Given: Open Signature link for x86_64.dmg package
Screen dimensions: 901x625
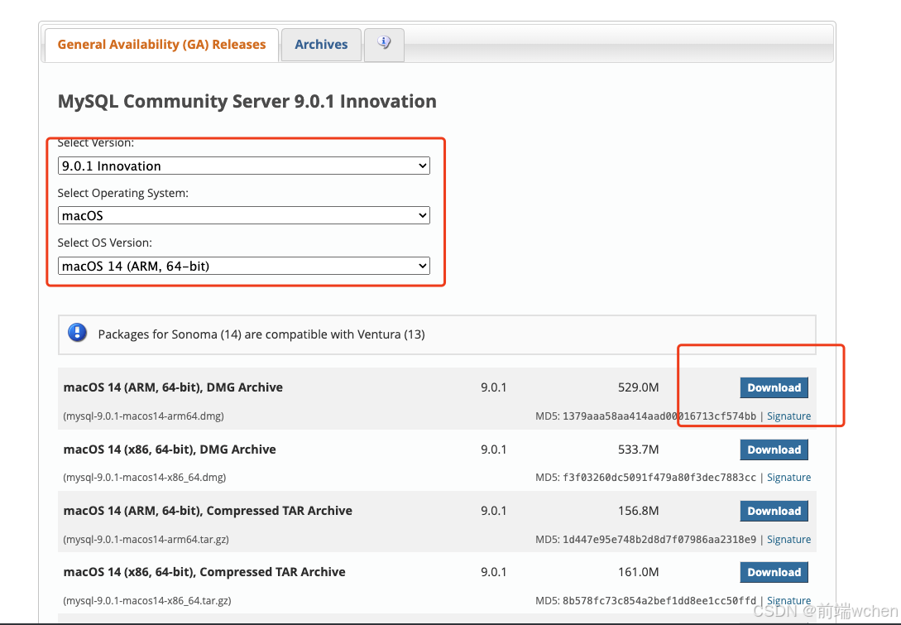Looking at the screenshot, I should 789,477.
